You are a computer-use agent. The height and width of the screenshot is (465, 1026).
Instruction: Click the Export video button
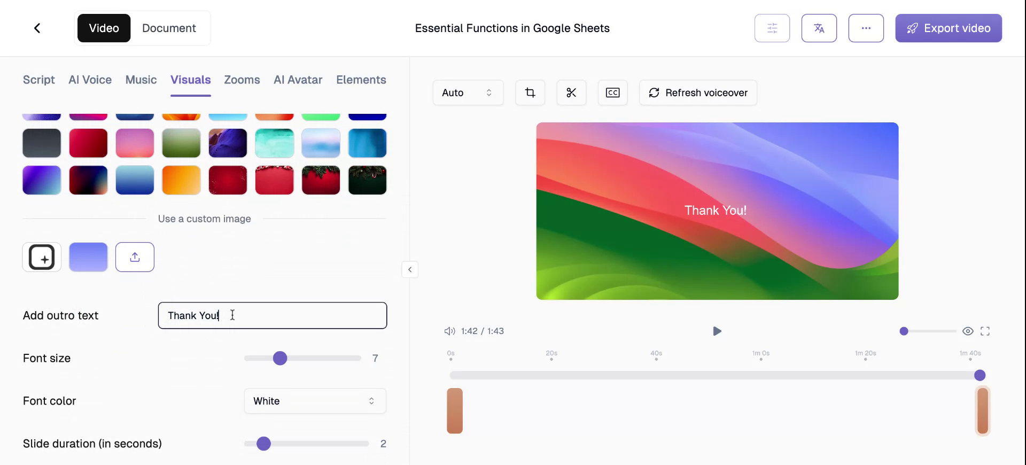click(x=948, y=28)
